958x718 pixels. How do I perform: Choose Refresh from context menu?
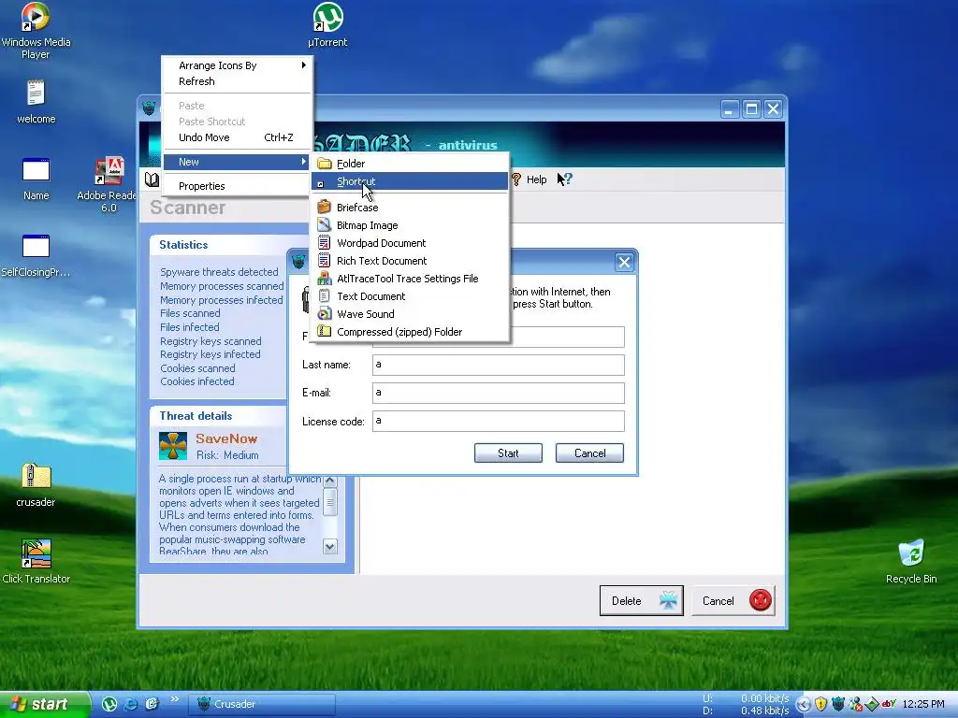click(x=239, y=81)
